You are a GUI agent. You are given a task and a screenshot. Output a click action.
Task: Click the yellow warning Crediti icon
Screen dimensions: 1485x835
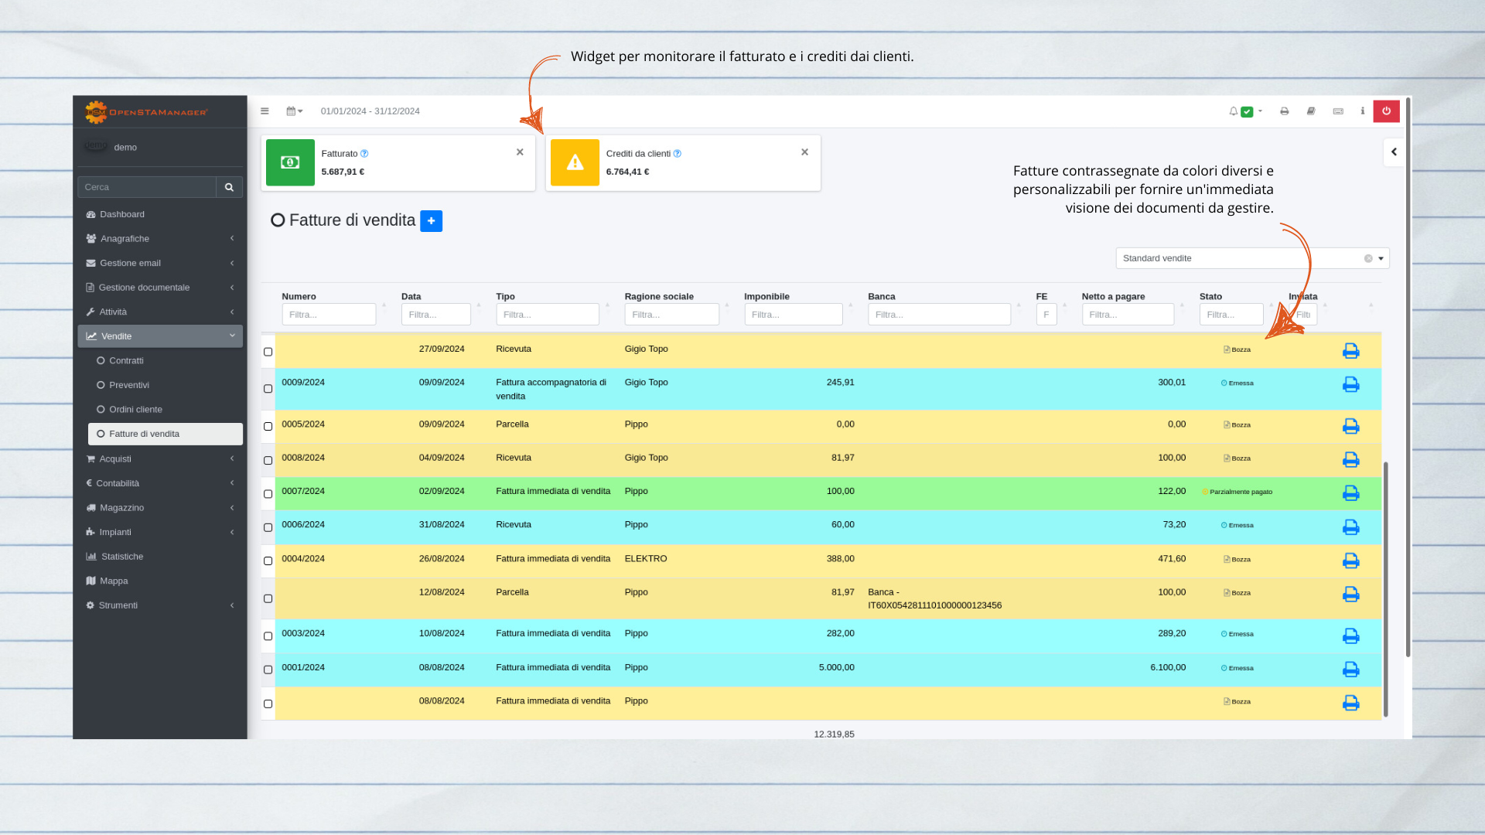tap(575, 162)
